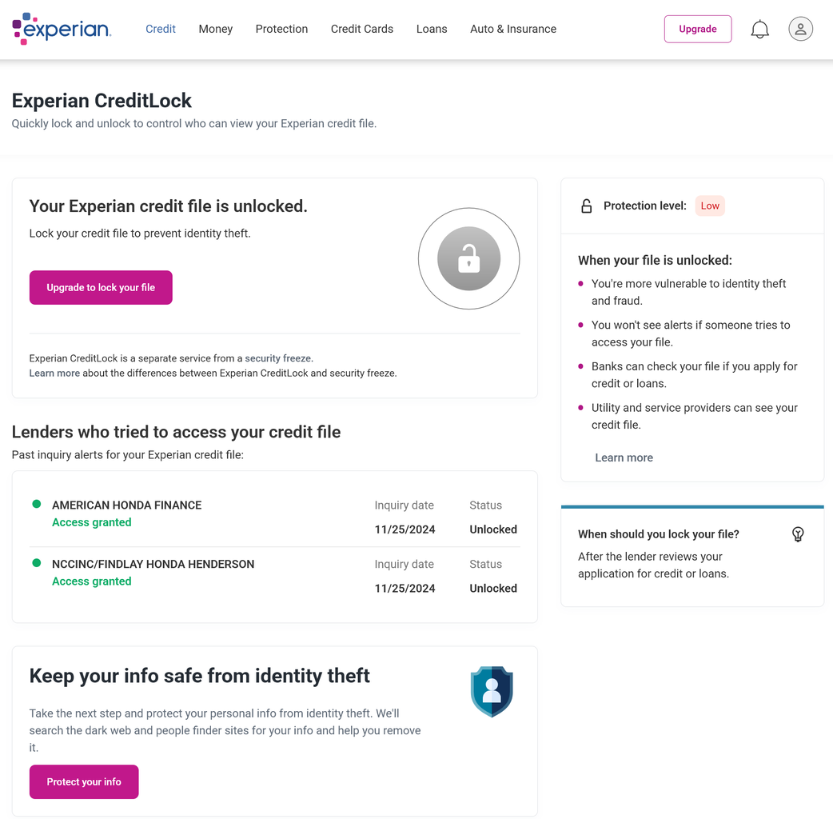Open the Protection navigation menu

point(281,30)
